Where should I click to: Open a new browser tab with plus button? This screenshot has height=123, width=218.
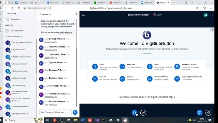(x=174, y=2)
